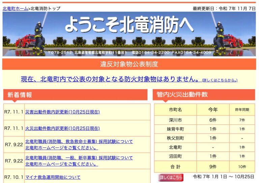Click the right firefighter in the banner
Viewport: 259px width, 183px height.
(x=220, y=36)
